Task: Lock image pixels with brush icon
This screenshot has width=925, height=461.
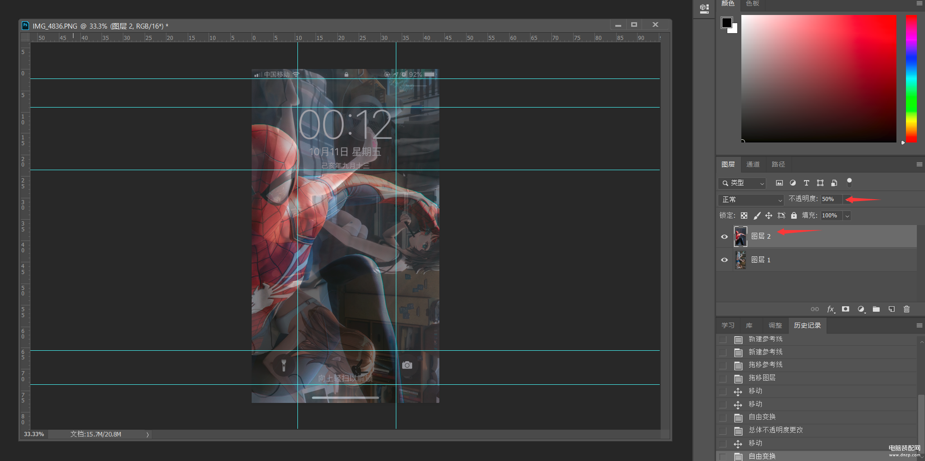Action: pyautogui.click(x=757, y=216)
